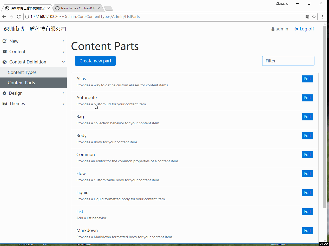The image size is (329, 246).
Task: Select the Content Parts menu item
Action: coord(33,83)
